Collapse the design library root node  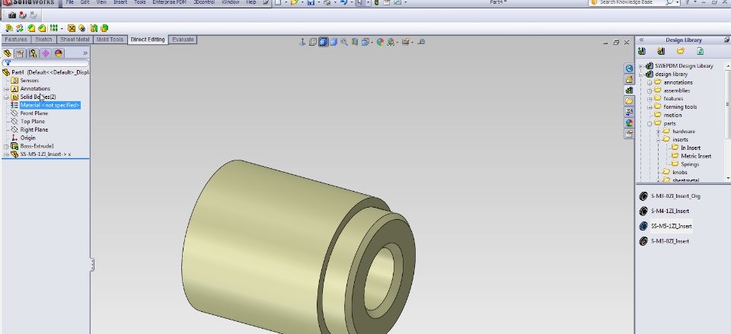(641, 75)
